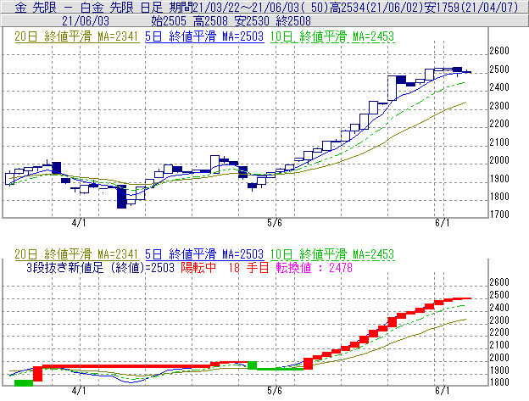Click the 2500 axis value on line-break chart
Screen dimensions: 529x401
pyautogui.click(x=499, y=295)
